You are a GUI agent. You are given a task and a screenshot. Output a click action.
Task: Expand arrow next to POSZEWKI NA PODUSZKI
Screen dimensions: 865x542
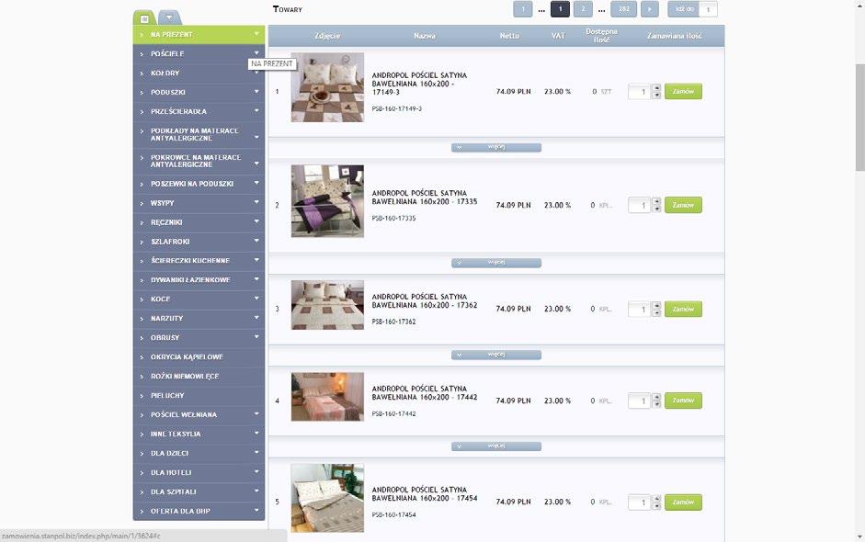(256, 183)
